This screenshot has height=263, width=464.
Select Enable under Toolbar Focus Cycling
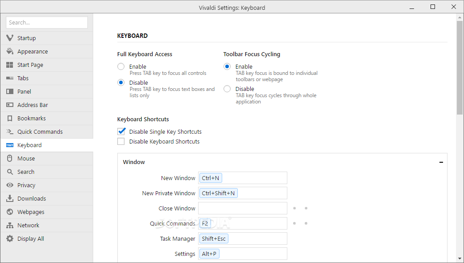pos(227,66)
